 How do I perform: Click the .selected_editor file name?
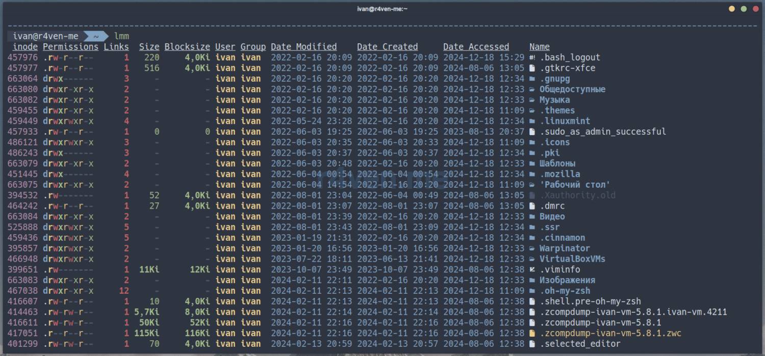pos(580,344)
